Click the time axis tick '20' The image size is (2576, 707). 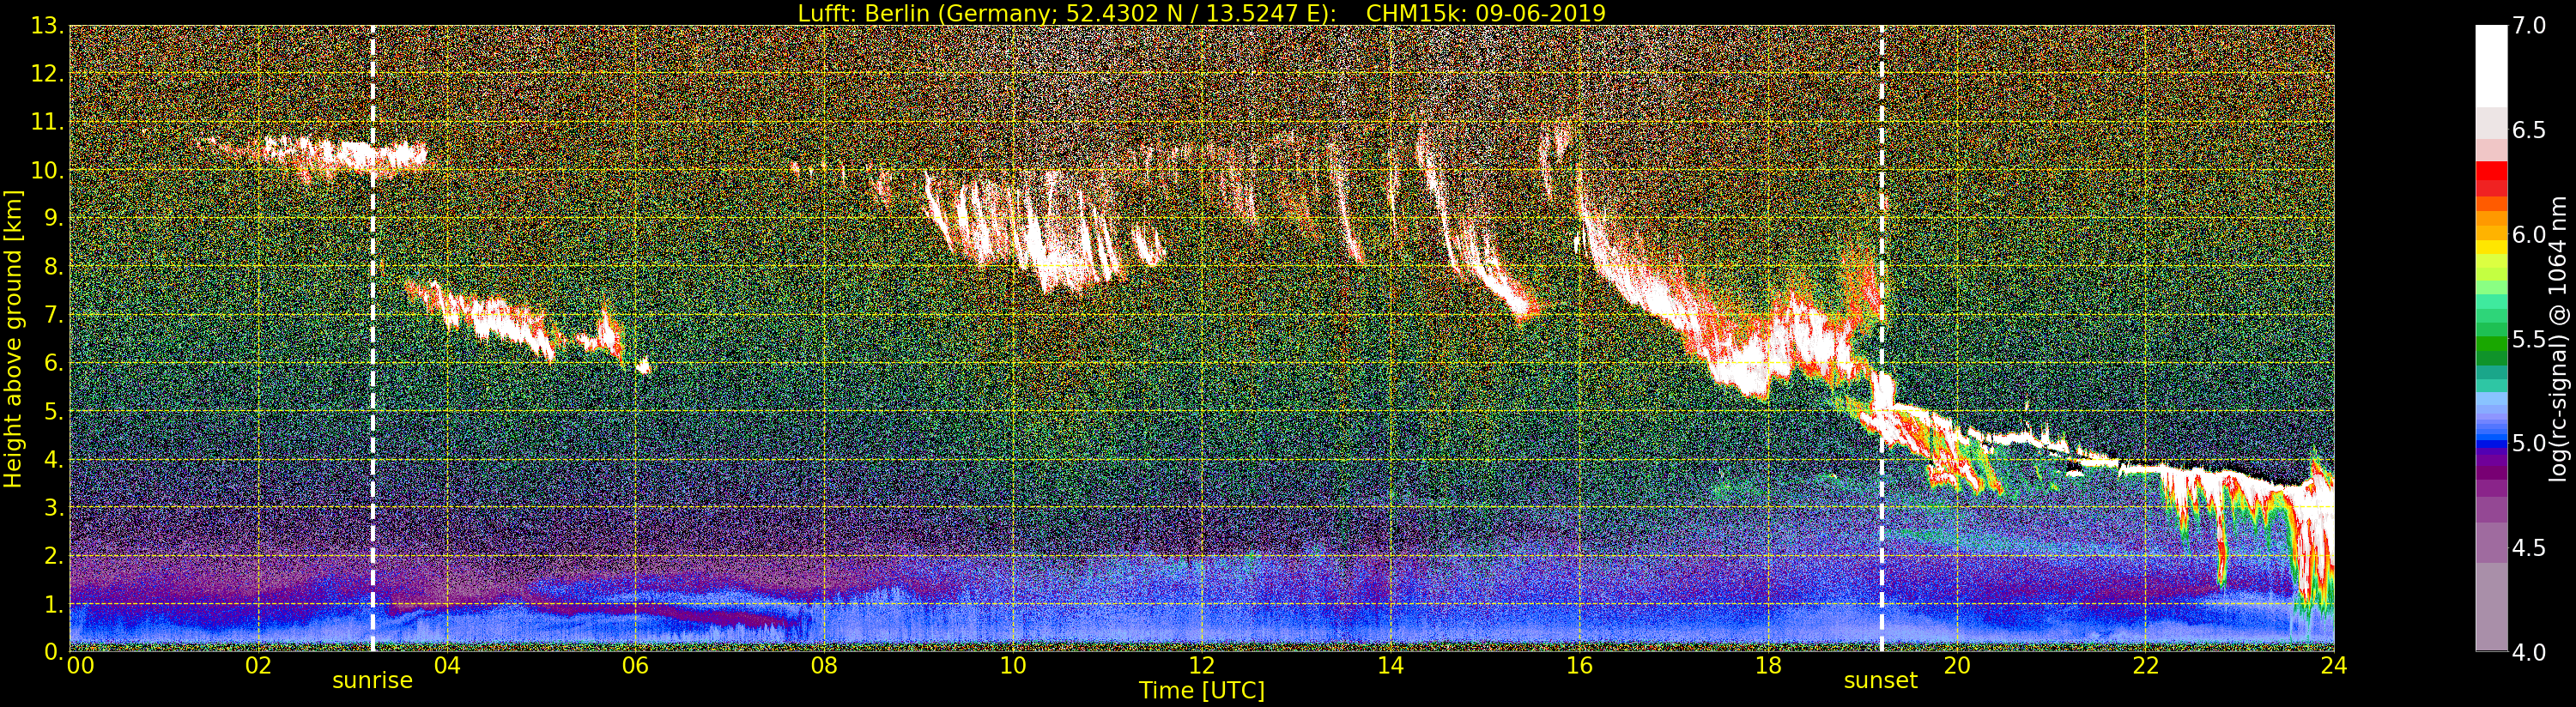1957,665
